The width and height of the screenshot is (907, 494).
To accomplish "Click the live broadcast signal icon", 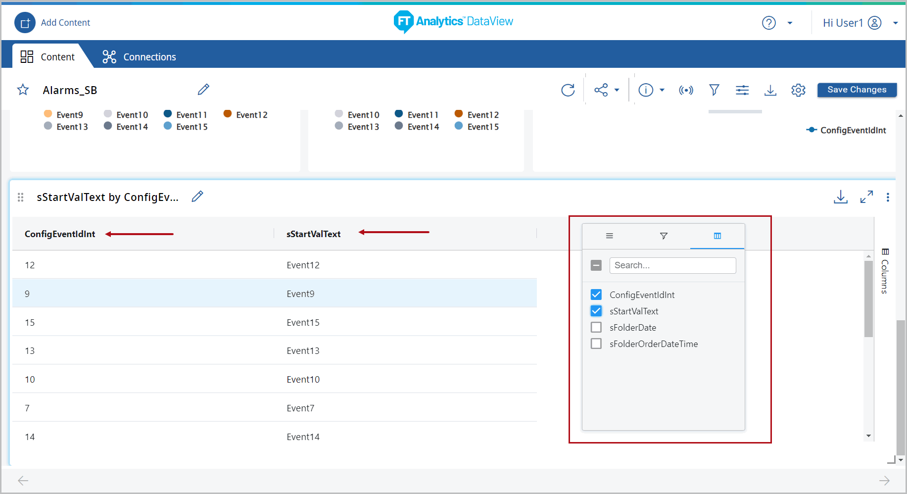I will (686, 90).
